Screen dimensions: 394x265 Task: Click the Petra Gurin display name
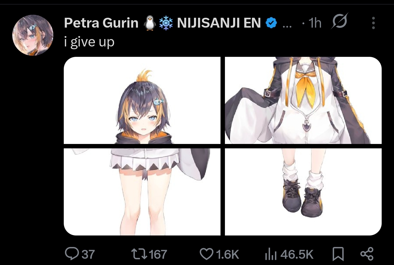point(101,23)
